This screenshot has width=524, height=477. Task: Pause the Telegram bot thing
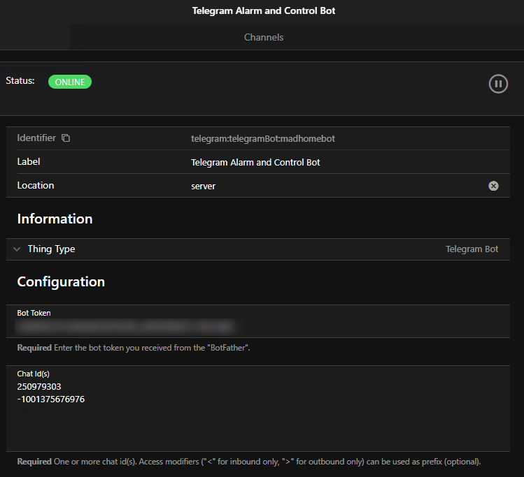point(498,84)
